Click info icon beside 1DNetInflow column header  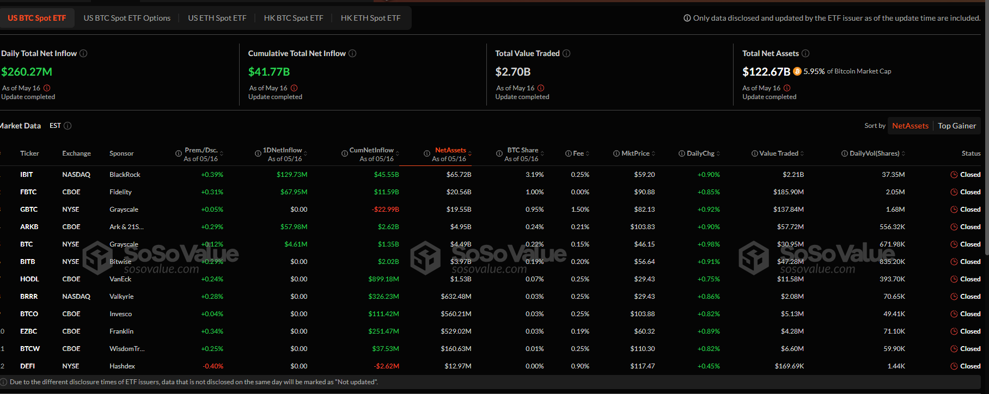pyautogui.click(x=258, y=153)
